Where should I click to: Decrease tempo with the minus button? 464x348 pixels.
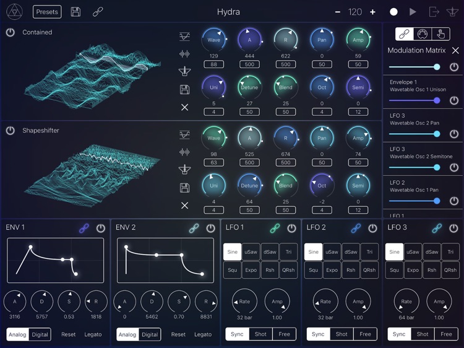[338, 12]
